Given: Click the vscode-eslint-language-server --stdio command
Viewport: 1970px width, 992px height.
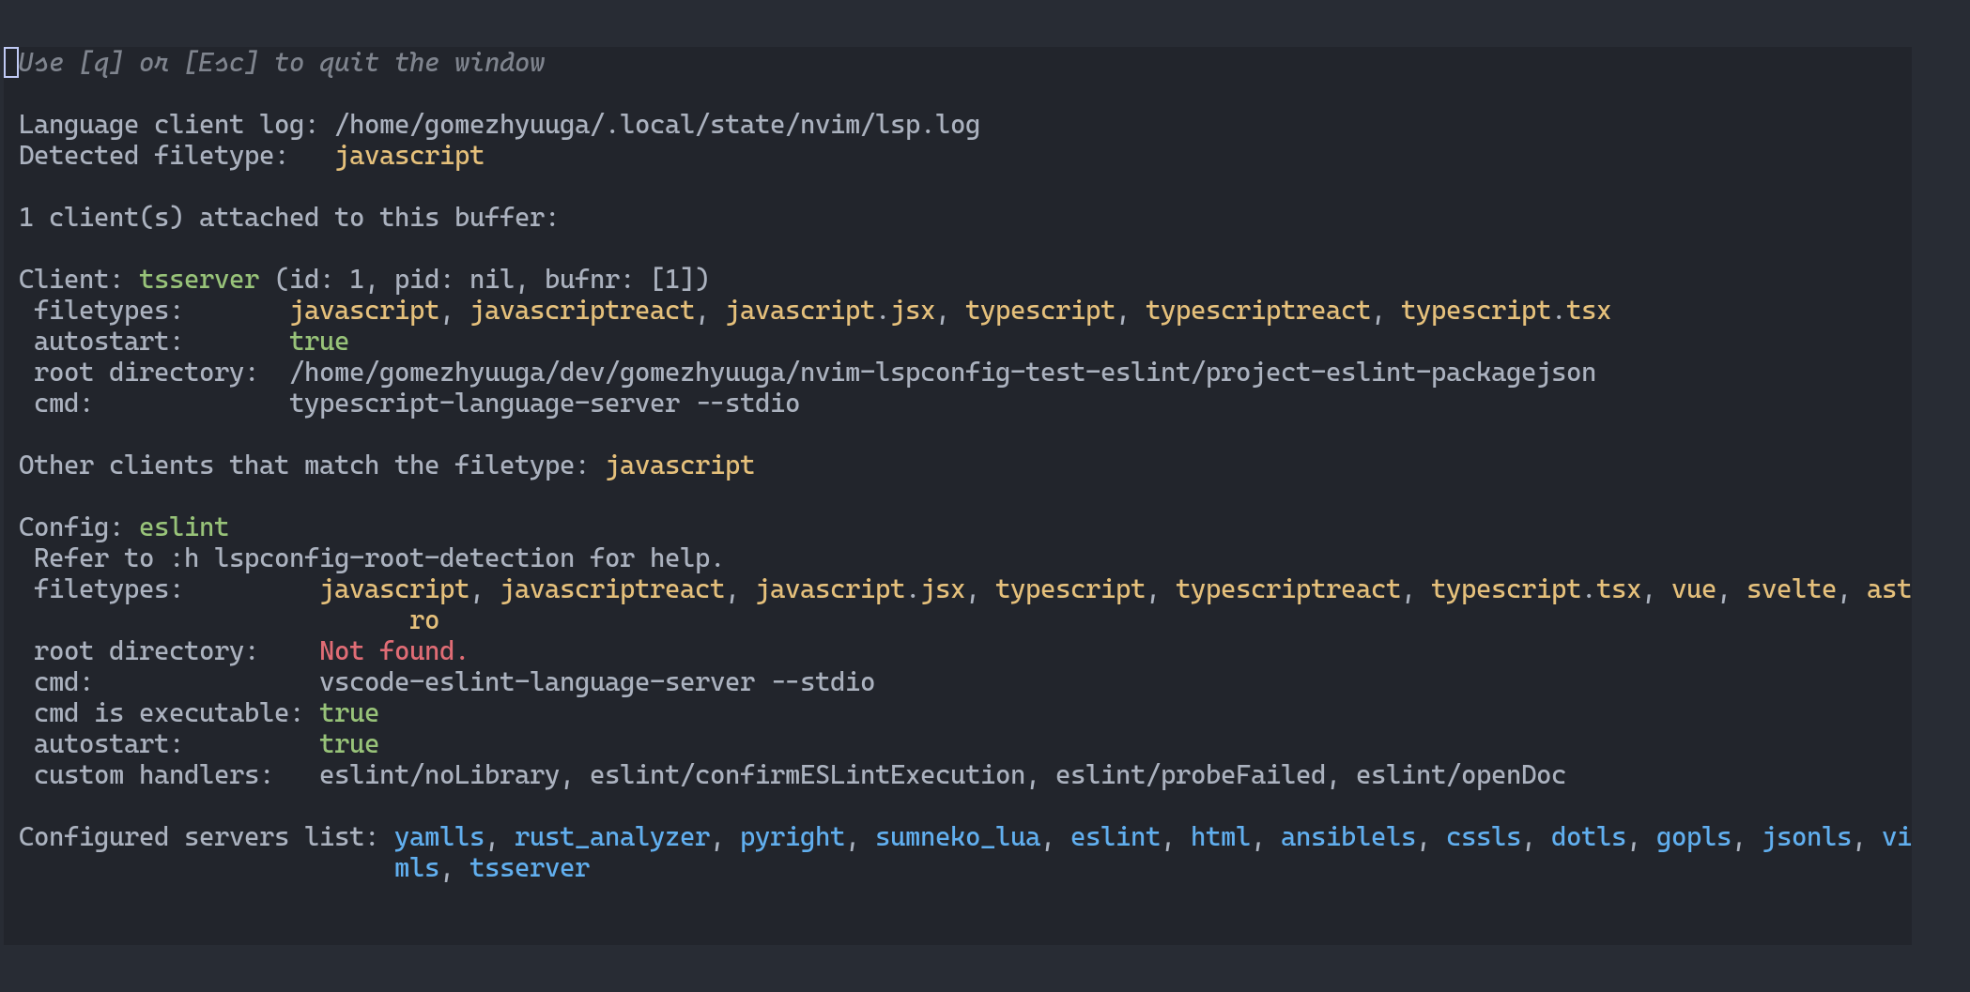Looking at the screenshot, I should pos(596,681).
